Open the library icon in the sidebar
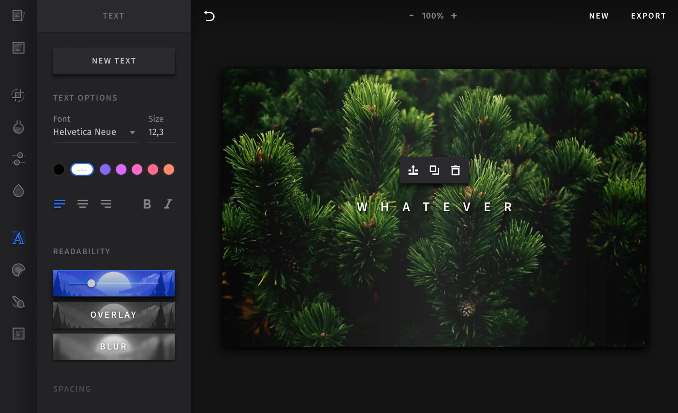Screen dimensions: 678x413 coord(18,16)
